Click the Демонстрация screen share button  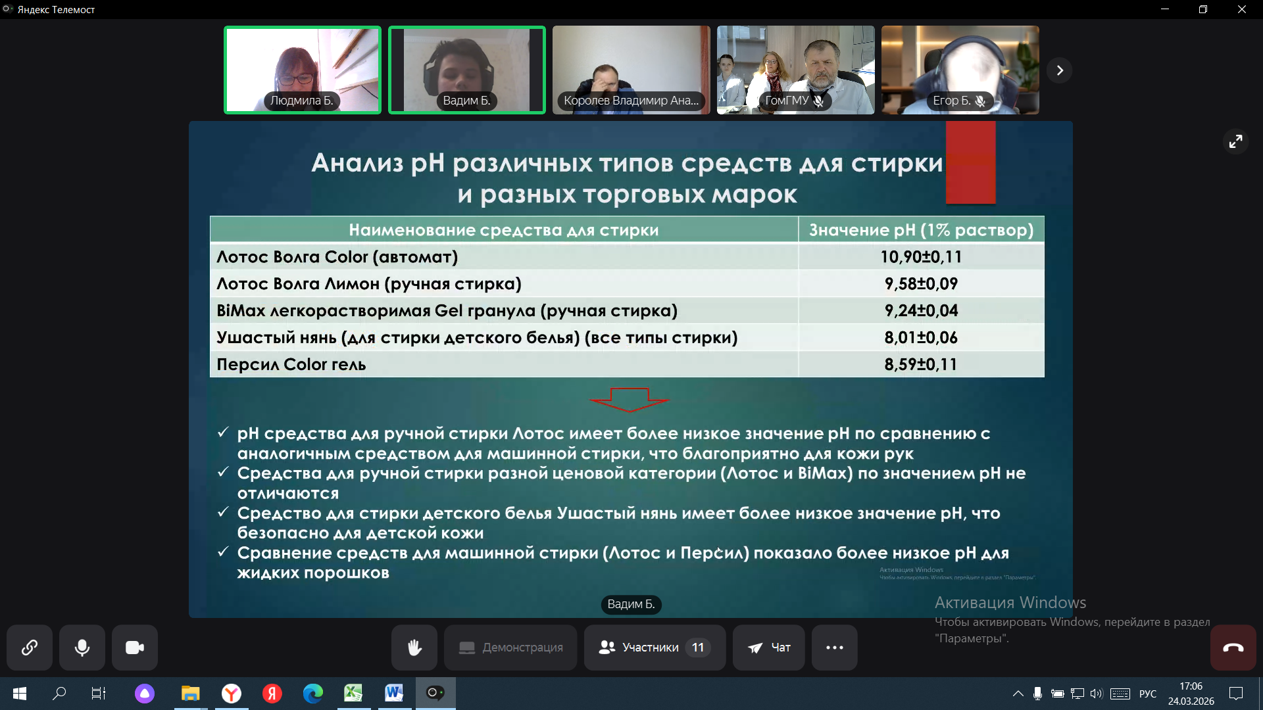[x=510, y=648]
